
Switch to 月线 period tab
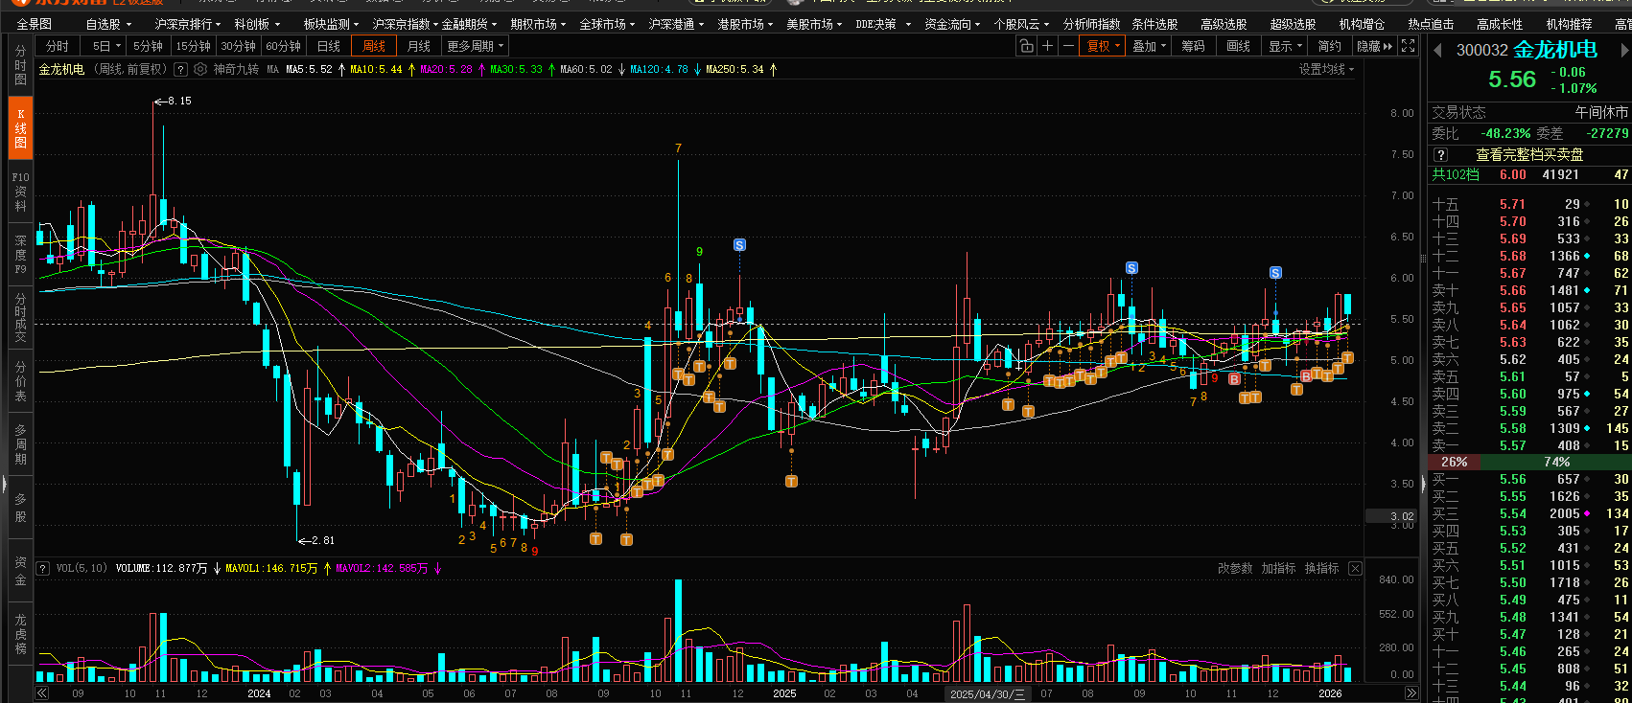point(418,46)
